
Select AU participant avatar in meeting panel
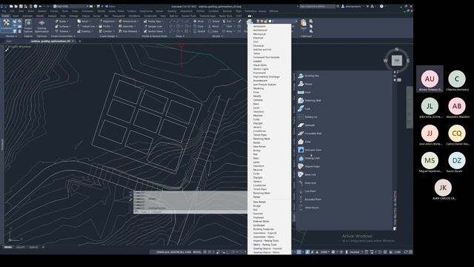point(430,79)
